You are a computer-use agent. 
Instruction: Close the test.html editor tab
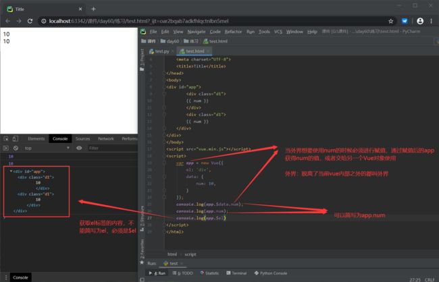(x=208, y=51)
